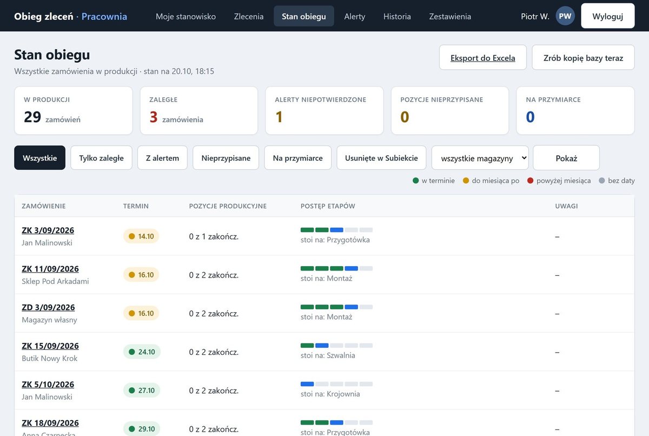Open order ZK 11/09/2026
The image size is (649, 436).
(50, 269)
